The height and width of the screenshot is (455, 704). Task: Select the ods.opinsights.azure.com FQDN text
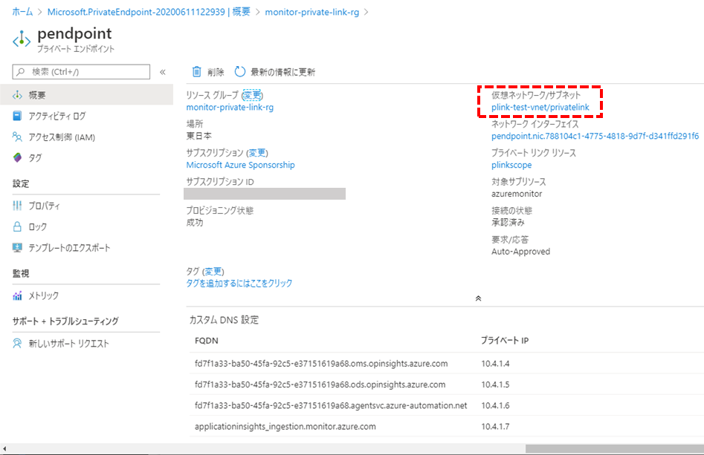click(x=320, y=384)
